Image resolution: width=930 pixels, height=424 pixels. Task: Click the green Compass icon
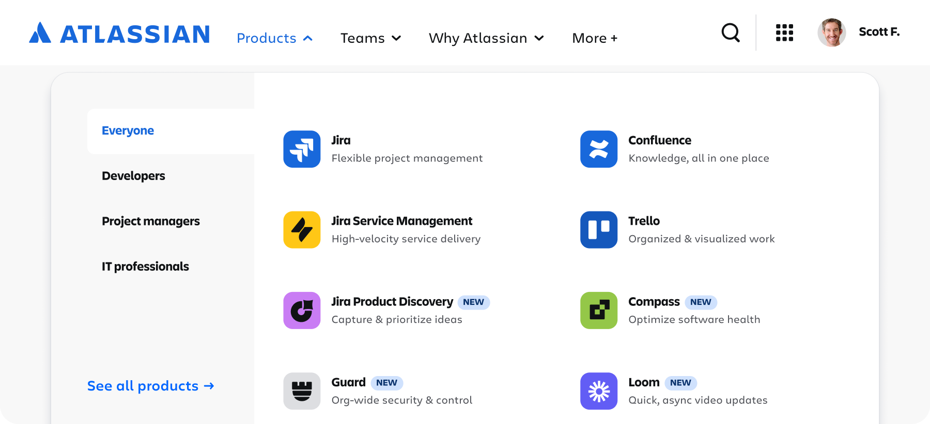[x=599, y=311]
